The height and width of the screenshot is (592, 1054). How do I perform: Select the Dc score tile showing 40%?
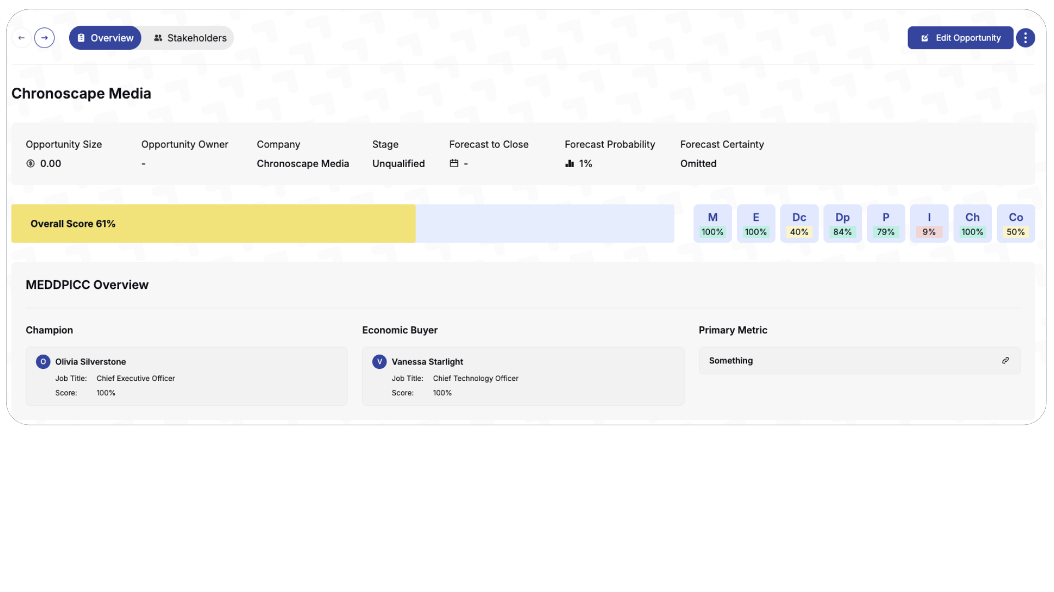(799, 224)
